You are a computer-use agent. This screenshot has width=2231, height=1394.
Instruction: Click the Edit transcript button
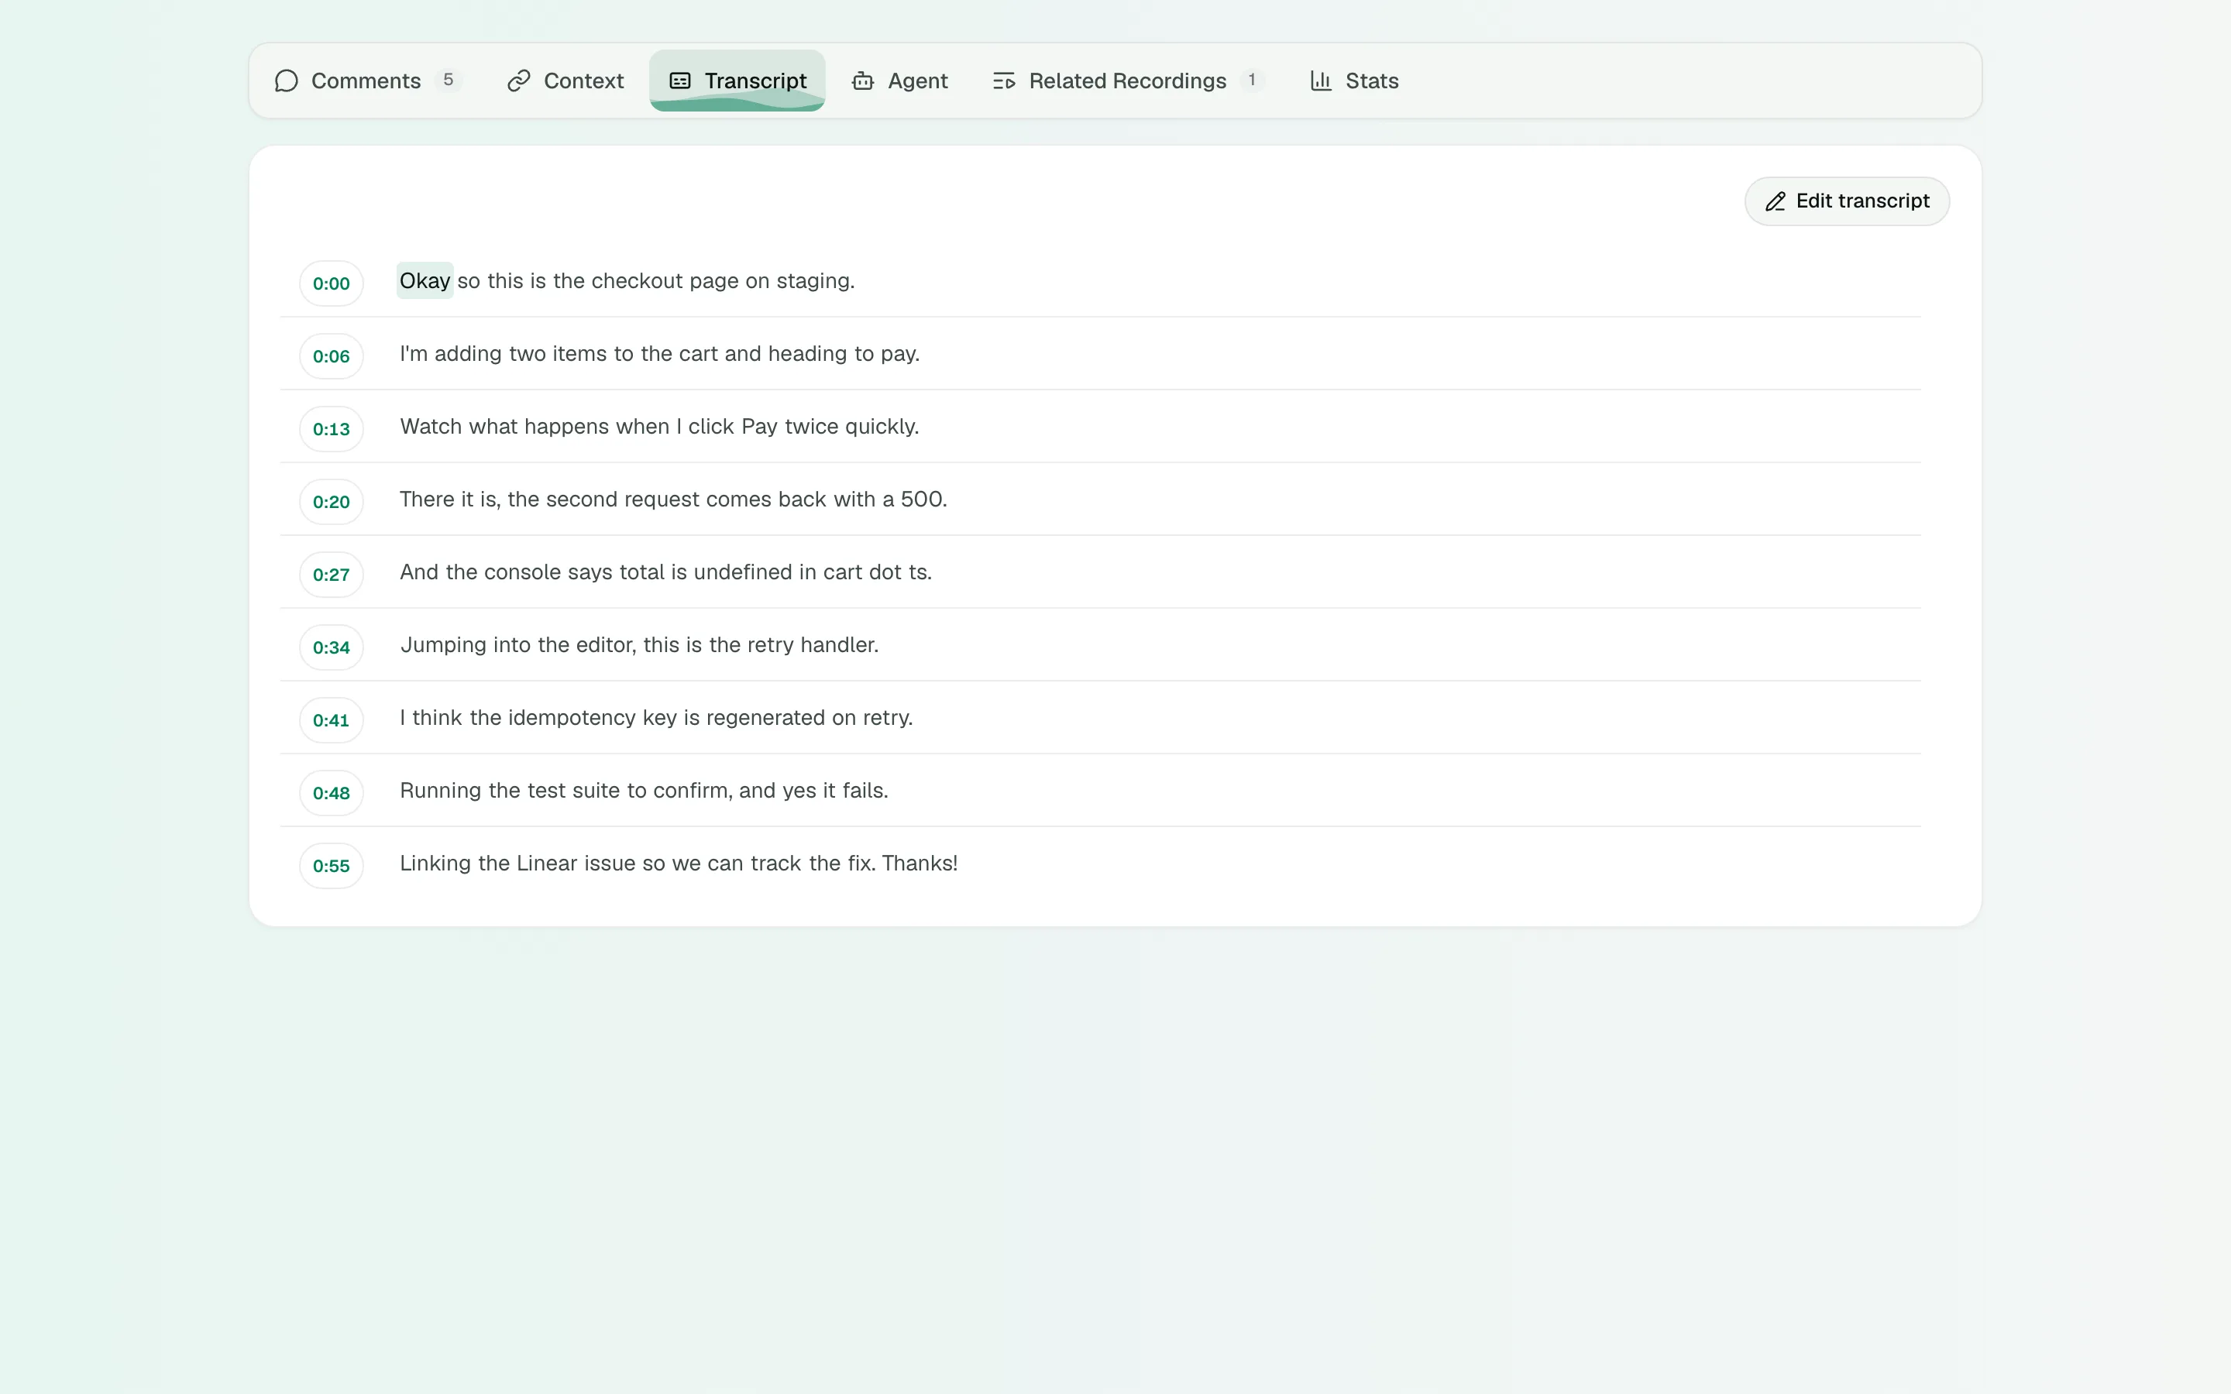(1847, 201)
